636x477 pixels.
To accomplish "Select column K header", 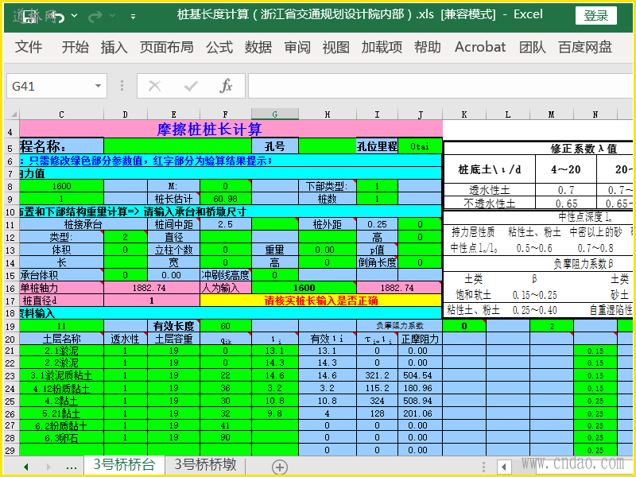I will point(464,114).
